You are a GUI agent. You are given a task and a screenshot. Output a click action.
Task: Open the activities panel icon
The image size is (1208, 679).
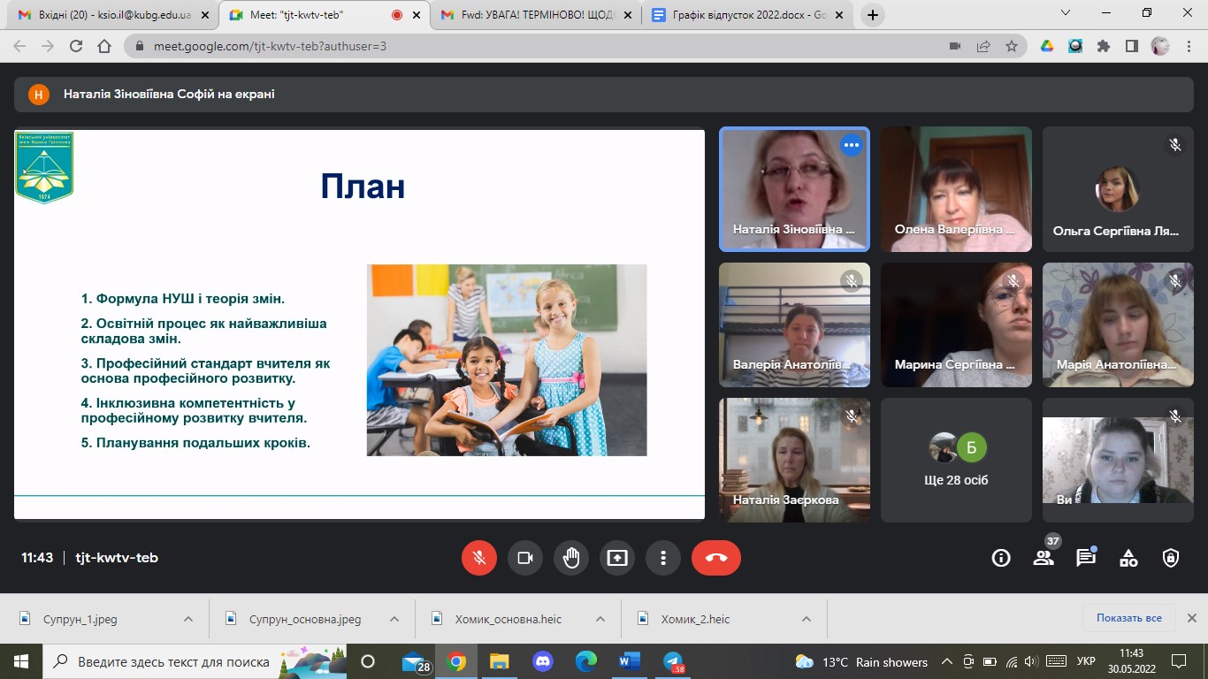(x=1128, y=558)
